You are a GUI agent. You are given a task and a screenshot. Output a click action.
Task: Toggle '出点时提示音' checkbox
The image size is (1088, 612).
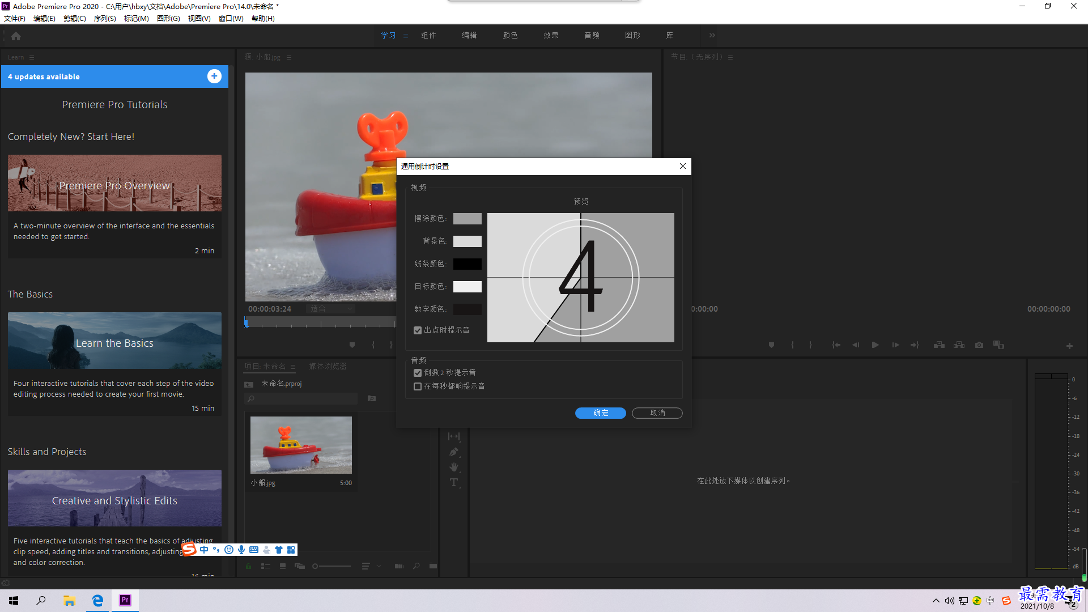[x=418, y=330]
